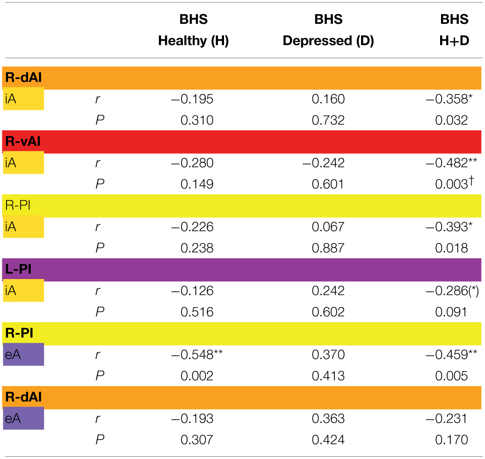Select the 0.516 P value

point(197,312)
